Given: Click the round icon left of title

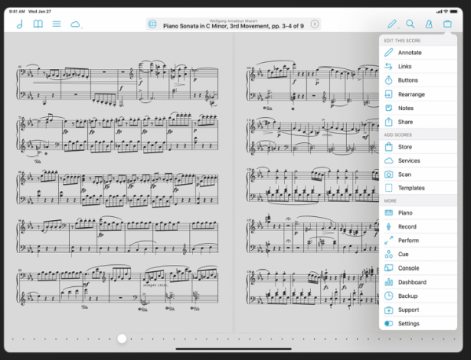Looking at the screenshot, I should [x=152, y=24].
